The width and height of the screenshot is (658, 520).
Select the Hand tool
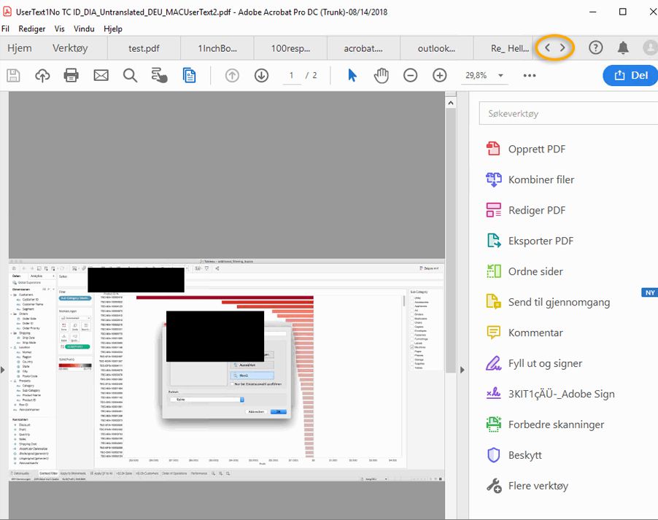(x=381, y=75)
